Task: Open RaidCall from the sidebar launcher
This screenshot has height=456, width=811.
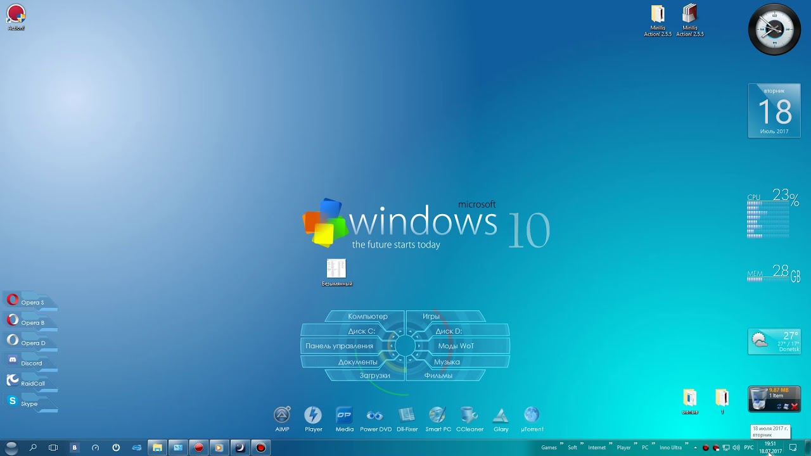Action: [x=30, y=383]
